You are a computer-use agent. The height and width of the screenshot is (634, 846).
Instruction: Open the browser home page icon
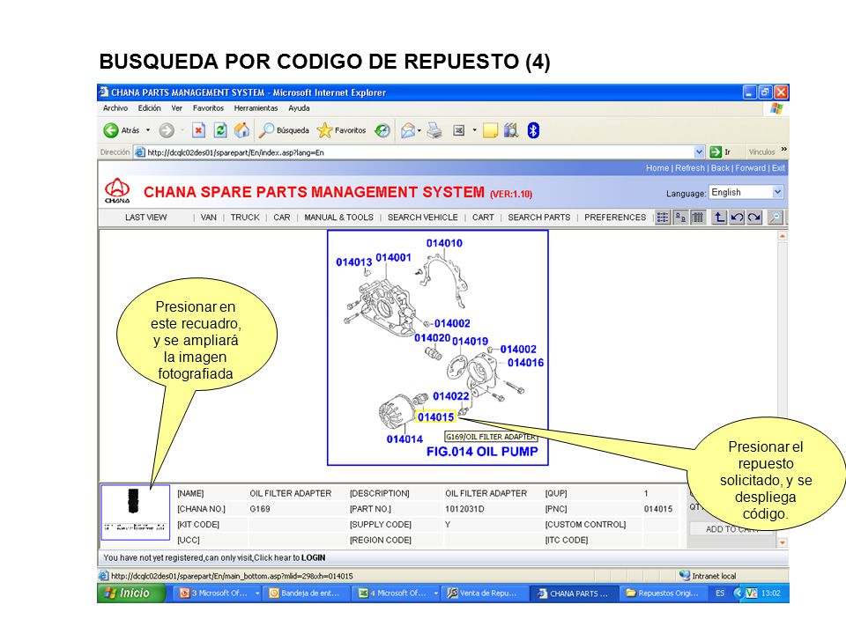pos(241,130)
